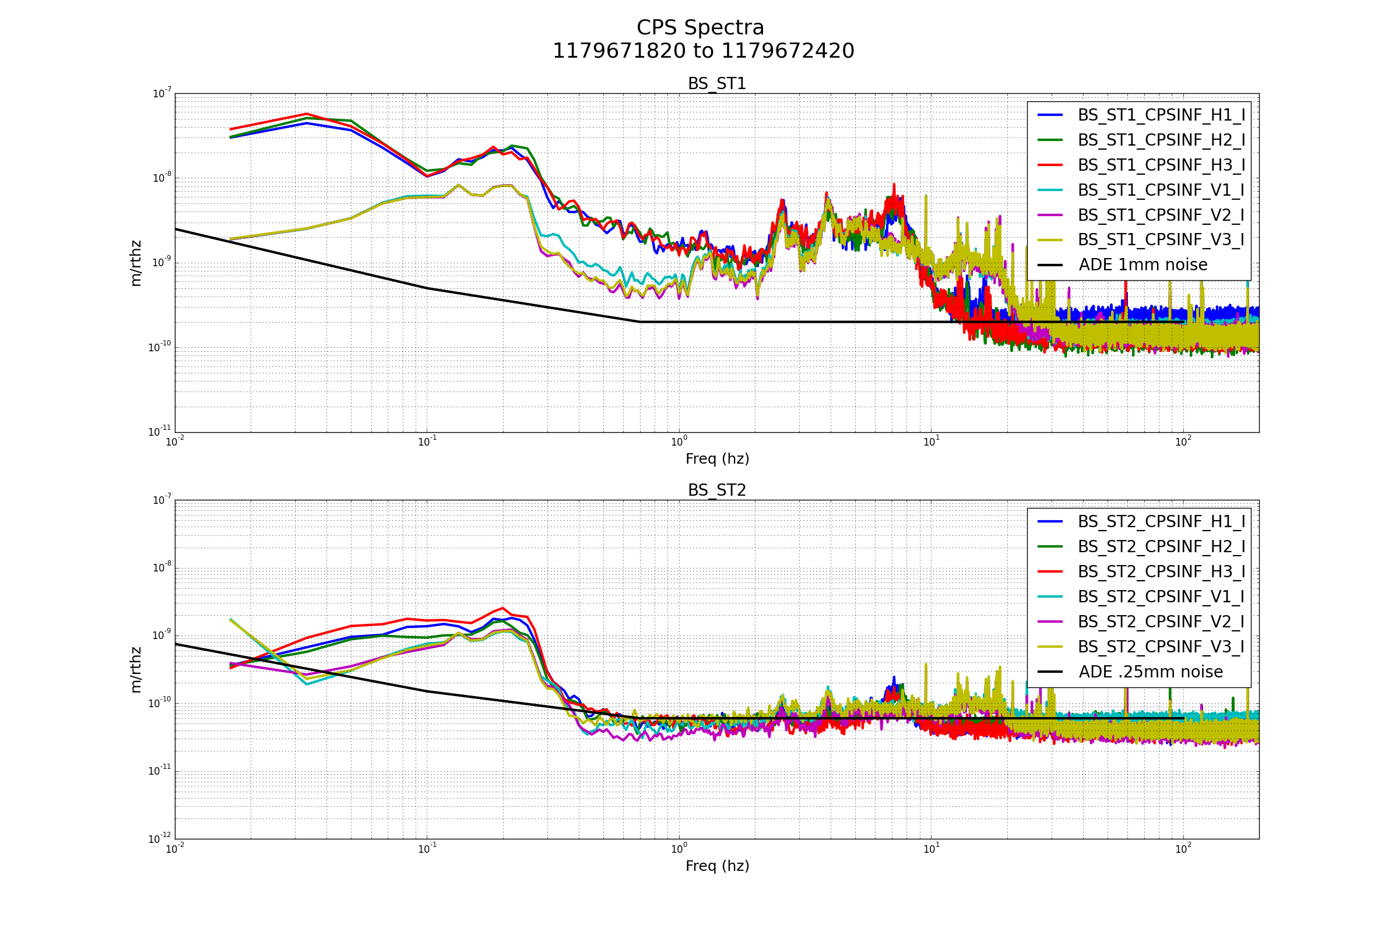Viewport: 1399px width, 932px height.
Task: Click the bottom plot m/rthz y-axis label
Action: coord(136,670)
